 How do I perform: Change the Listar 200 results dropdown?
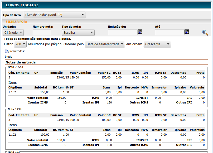click(x=20, y=44)
